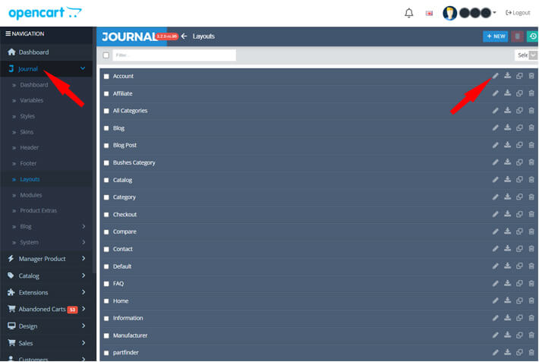The image size is (539, 362).
Task: Click the OpenCart logo
Action: pyautogui.click(x=45, y=13)
